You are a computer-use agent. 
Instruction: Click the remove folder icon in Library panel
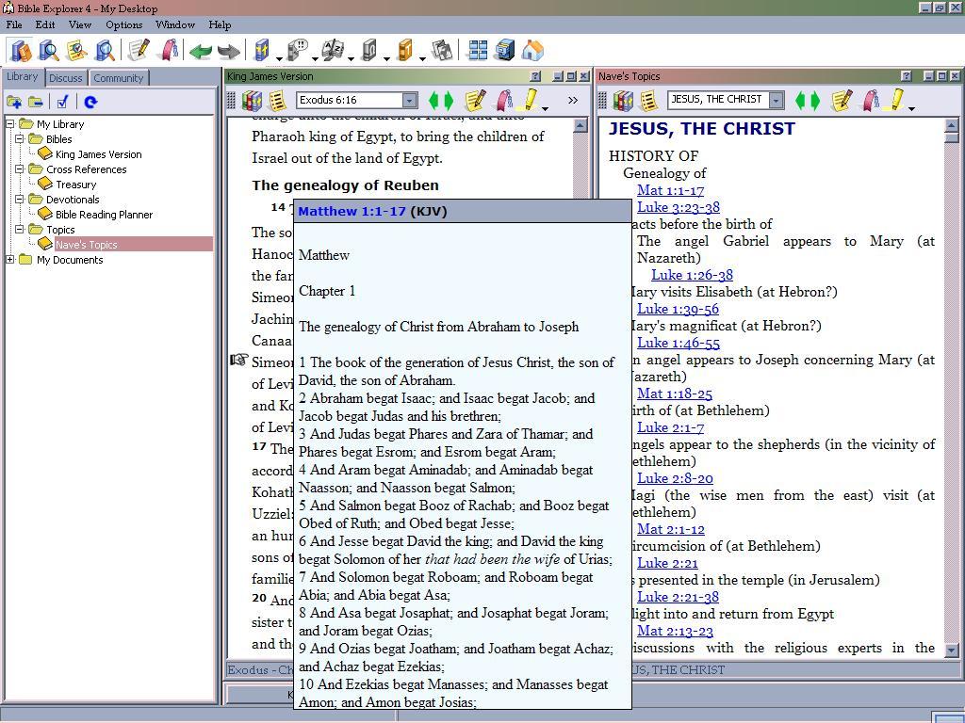pyautogui.click(x=36, y=102)
